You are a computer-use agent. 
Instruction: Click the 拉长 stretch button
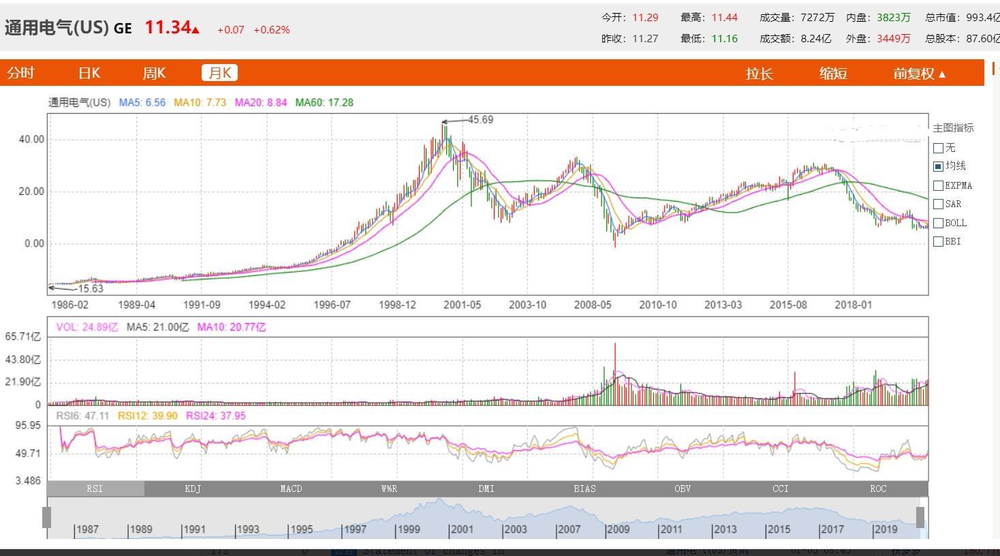(x=760, y=74)
